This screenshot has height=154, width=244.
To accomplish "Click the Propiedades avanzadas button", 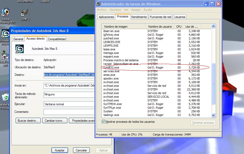I will coord(82,121).
